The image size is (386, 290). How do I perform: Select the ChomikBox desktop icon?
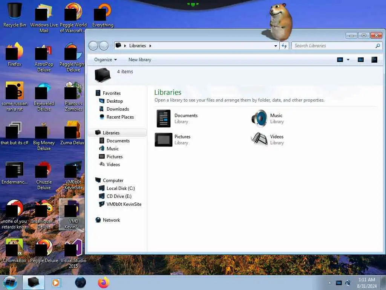pyautogui.click(x=15, y=251)
